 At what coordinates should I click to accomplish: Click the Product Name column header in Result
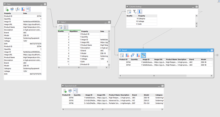tap(172, 59)
